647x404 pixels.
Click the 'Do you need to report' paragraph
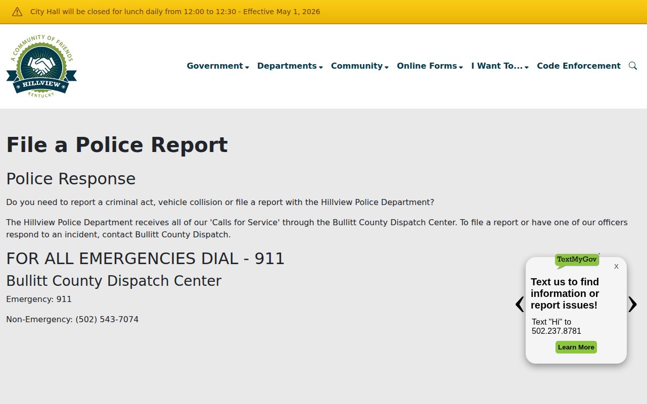(220, 202)
